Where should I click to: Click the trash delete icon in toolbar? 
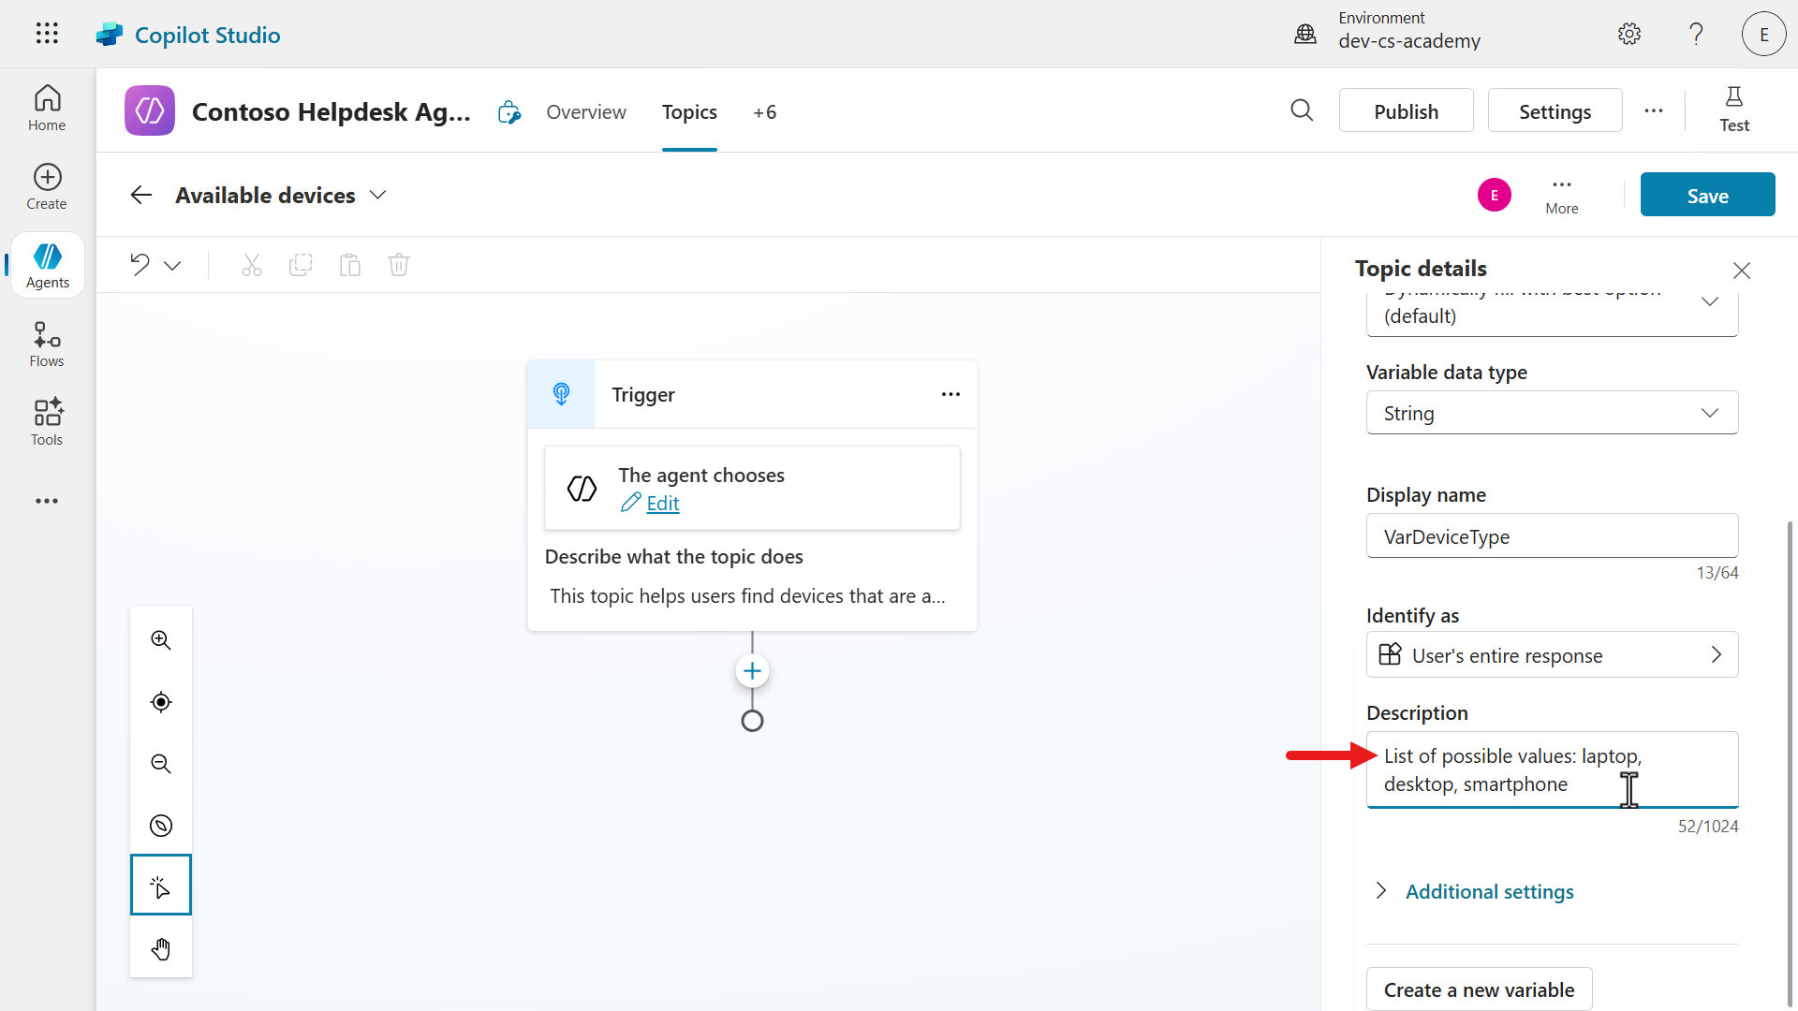[399, 265]
